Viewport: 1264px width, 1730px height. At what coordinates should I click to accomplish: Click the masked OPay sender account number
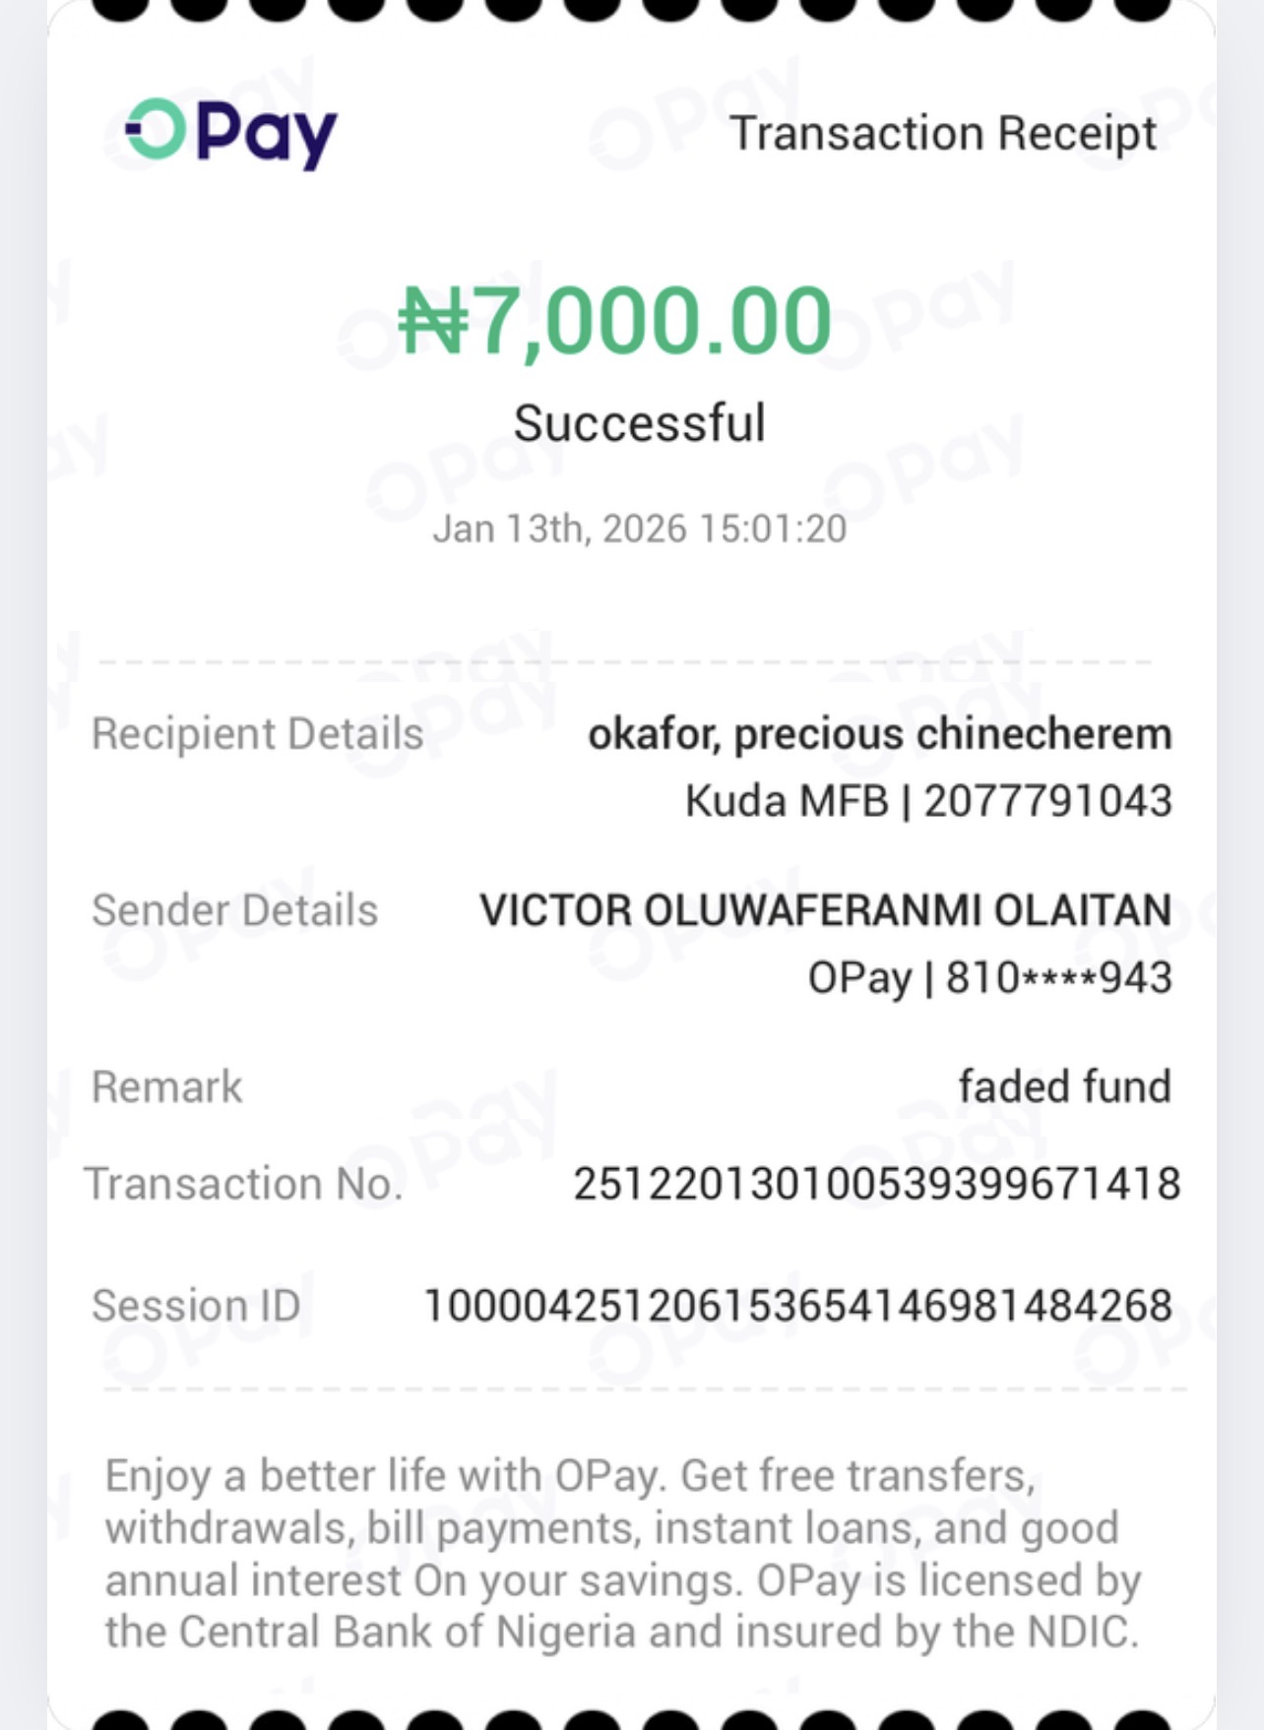[989, 977]
